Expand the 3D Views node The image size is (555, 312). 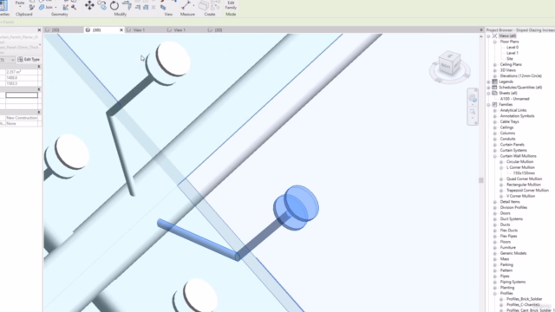[x=495, y=70]
